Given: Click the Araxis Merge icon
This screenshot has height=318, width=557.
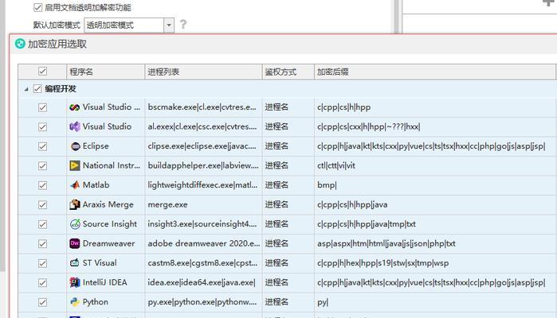Looking at the screenshot, I should point(75,204).
